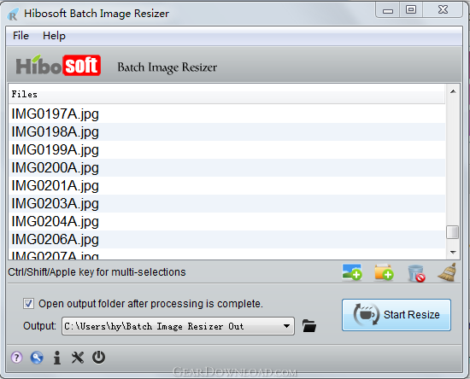Open the info icon at the bottom

(57, 358)
